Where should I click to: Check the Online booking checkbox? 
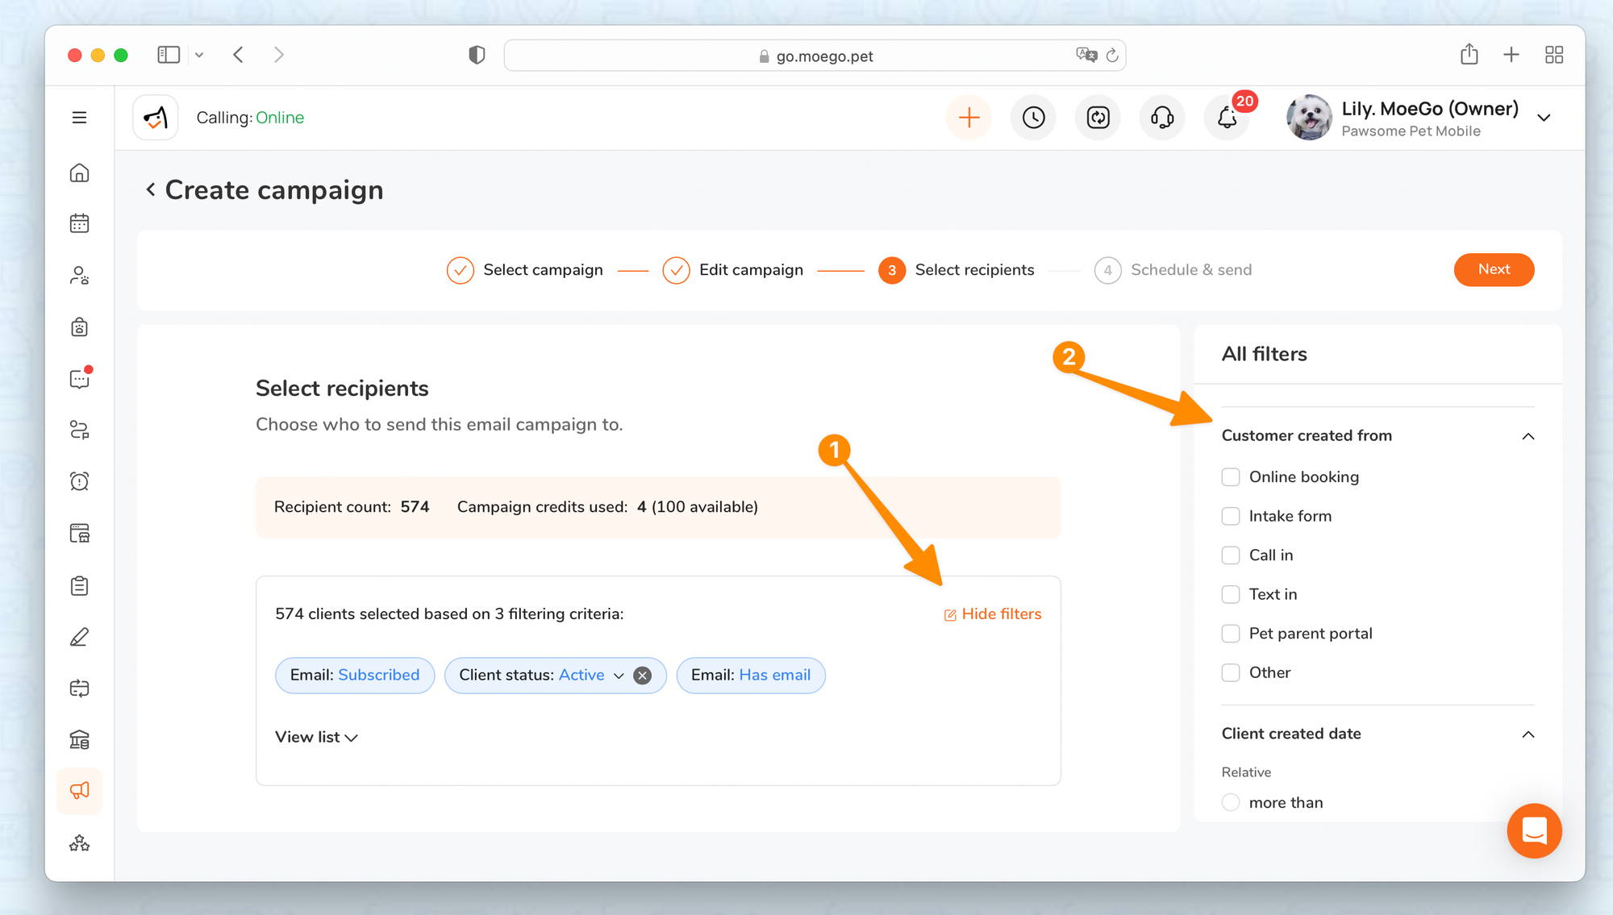[x=1231, y=477]
